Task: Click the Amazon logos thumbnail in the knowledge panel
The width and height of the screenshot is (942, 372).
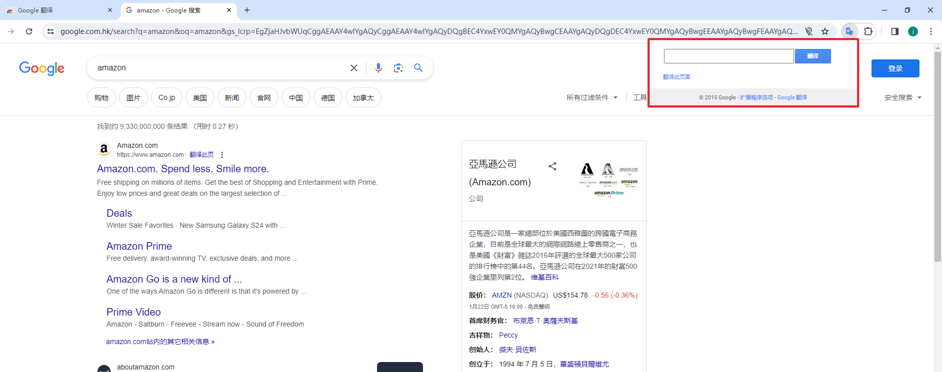Action: [608, 180]
